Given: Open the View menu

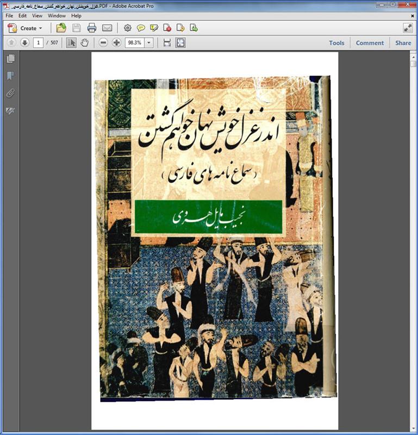Looking at the screenshot, I should point(37,16).
